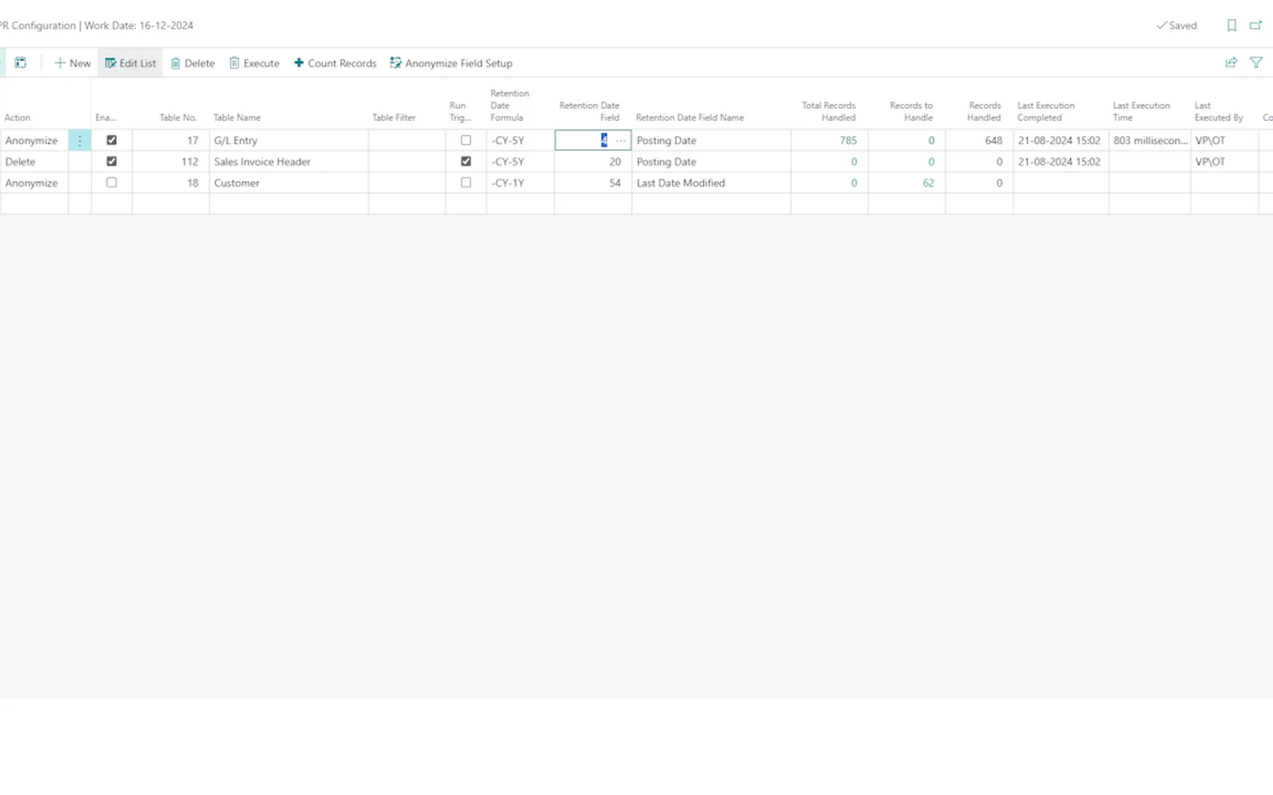The height and width of the screenshot is (795, 1273).
Task: Select the Sales Invoice Header table name
Action: (x=263, y=161)
